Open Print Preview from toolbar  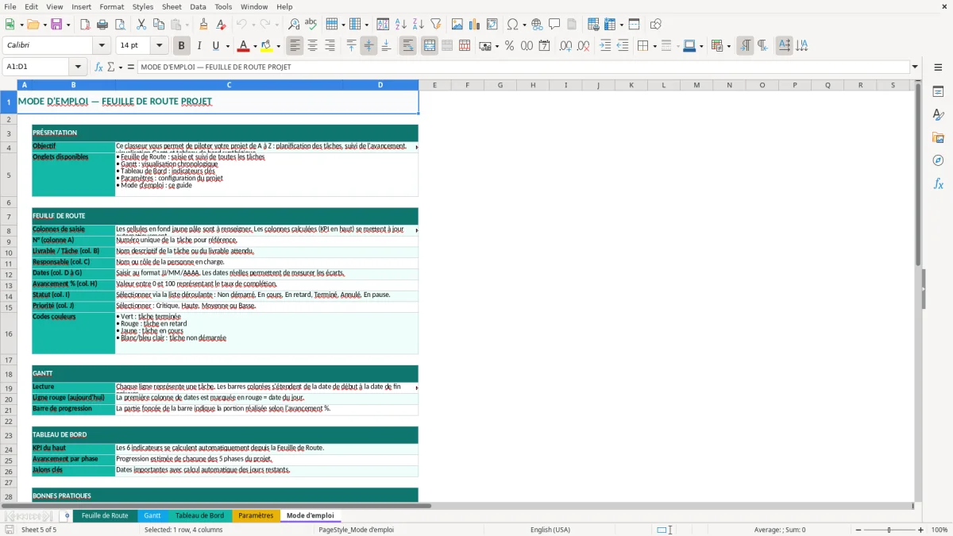(119, 25)
